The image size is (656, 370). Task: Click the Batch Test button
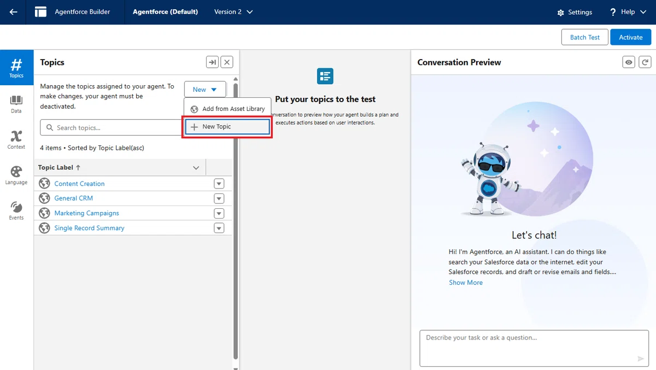click(x=585, y=37)
